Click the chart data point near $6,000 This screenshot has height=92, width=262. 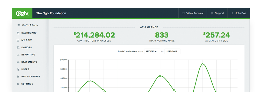[x=160, y=76]
